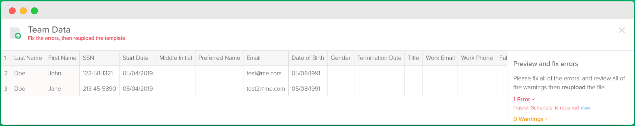Close the Team Data dialog with X

pos(622,30)
